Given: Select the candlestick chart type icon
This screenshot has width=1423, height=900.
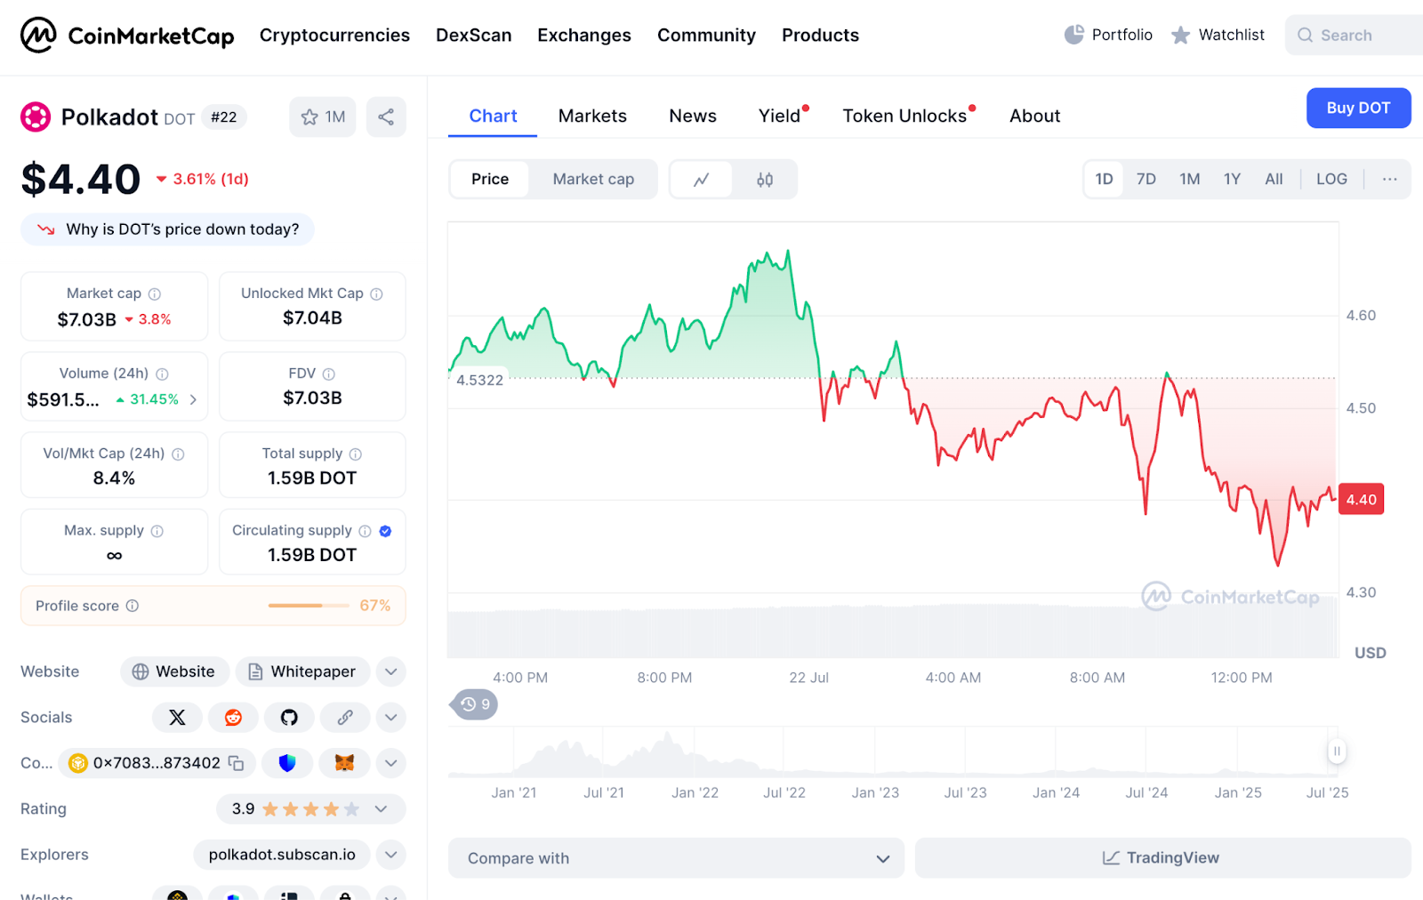Looking at the screenshot, I should point(765,180).
